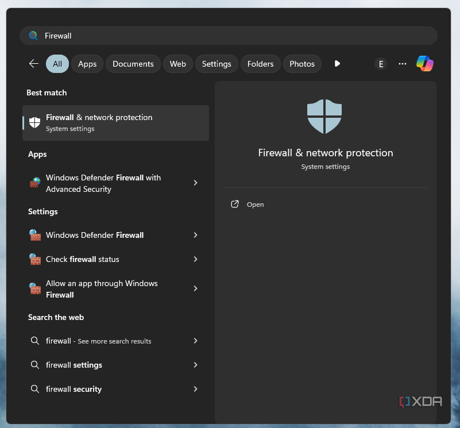Switch to the Web filter tab
Screen dimensions: 460x428
(178, 64)
